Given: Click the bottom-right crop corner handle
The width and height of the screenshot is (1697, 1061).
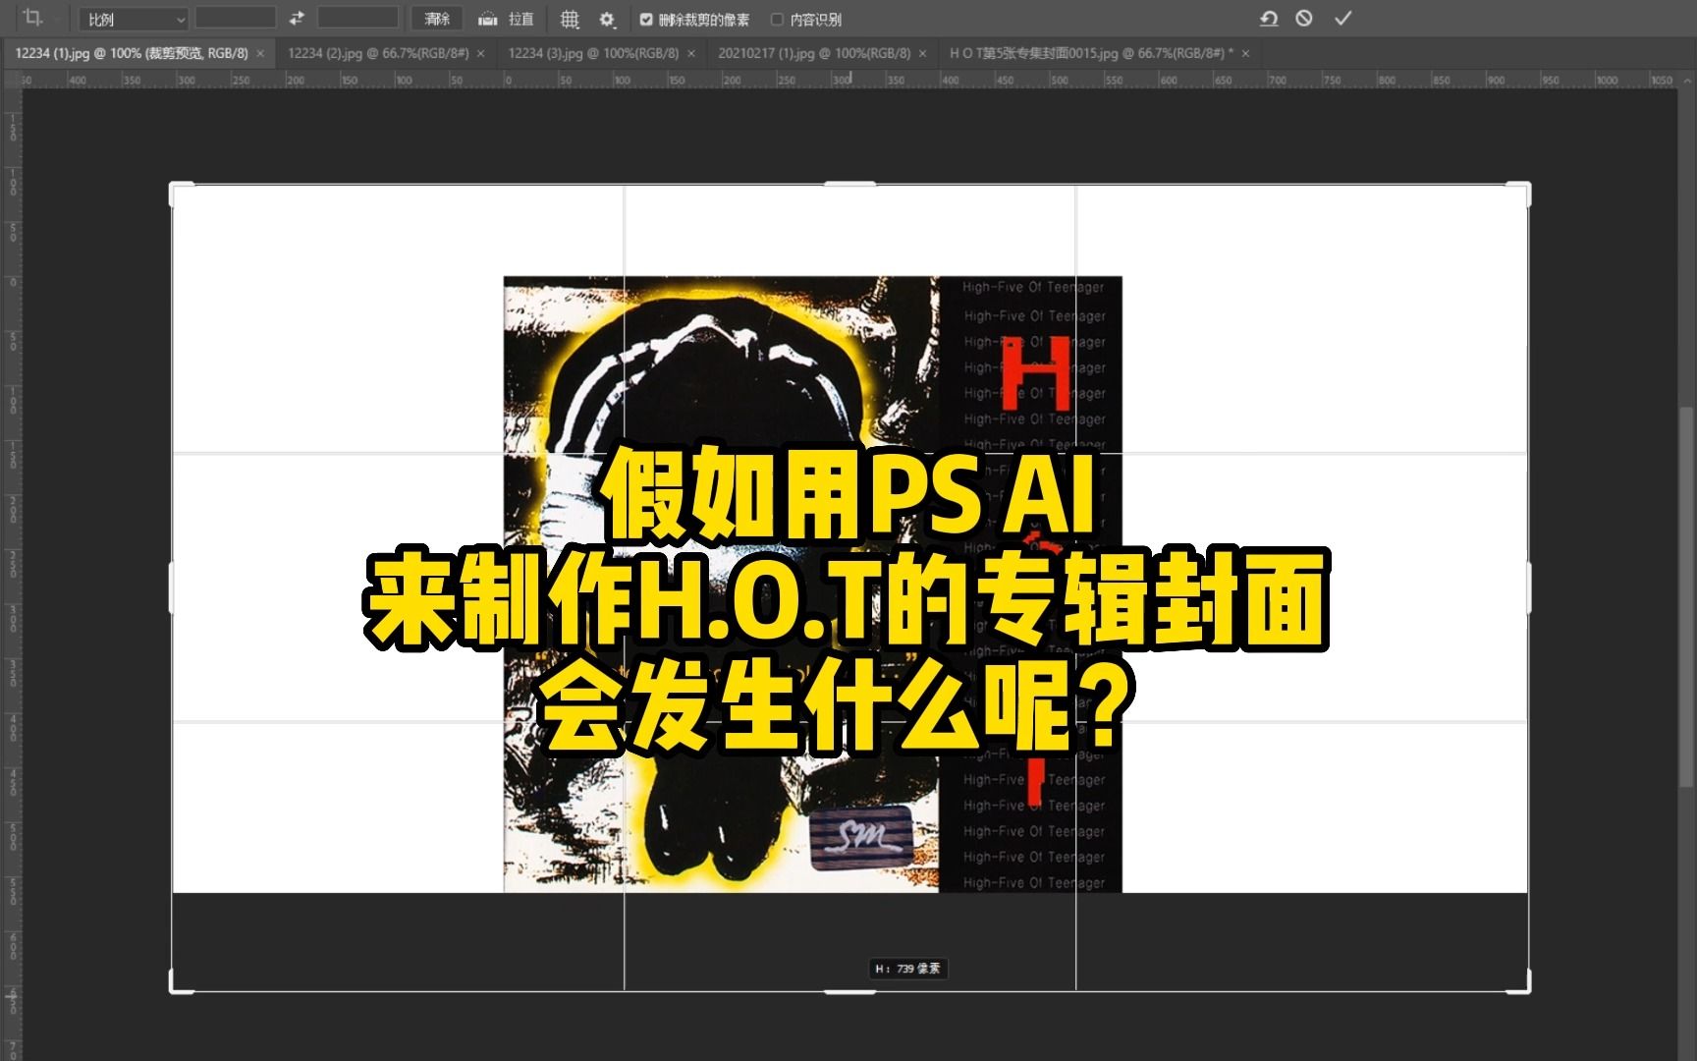Looking at the screenshot, I should click(x=1526, y=987).
